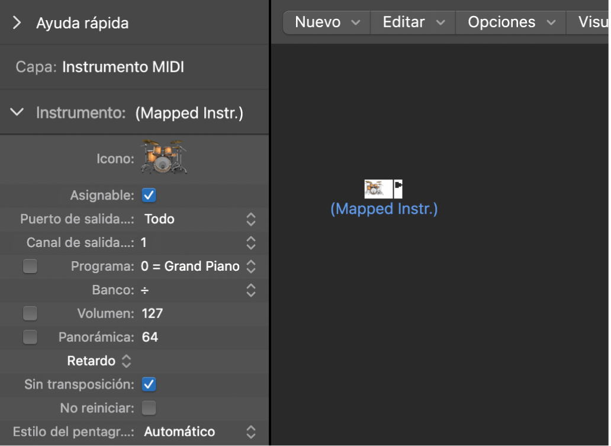Click the drum kit icon next to Icono
The height and width of the screenshot is (446, 611).
pos(163,158)
